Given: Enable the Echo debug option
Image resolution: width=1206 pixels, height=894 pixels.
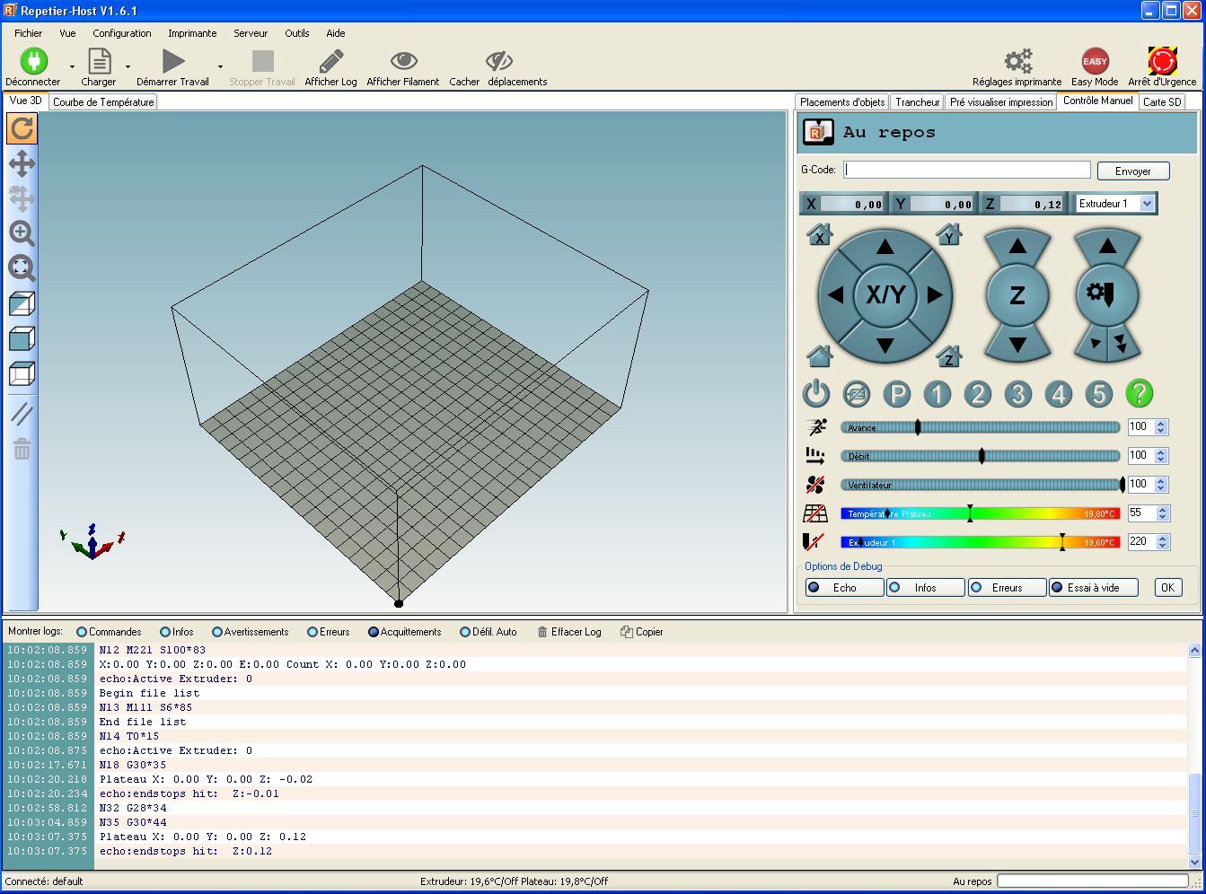Looking at the screenshot, I should tap(844, 588).
